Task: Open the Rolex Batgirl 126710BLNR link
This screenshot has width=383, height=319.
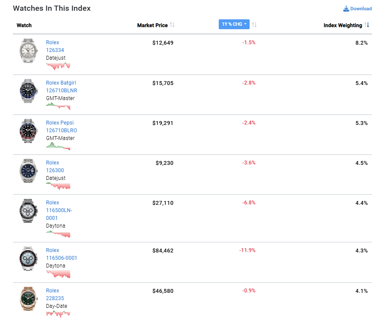Action: (x=61, y=87)
